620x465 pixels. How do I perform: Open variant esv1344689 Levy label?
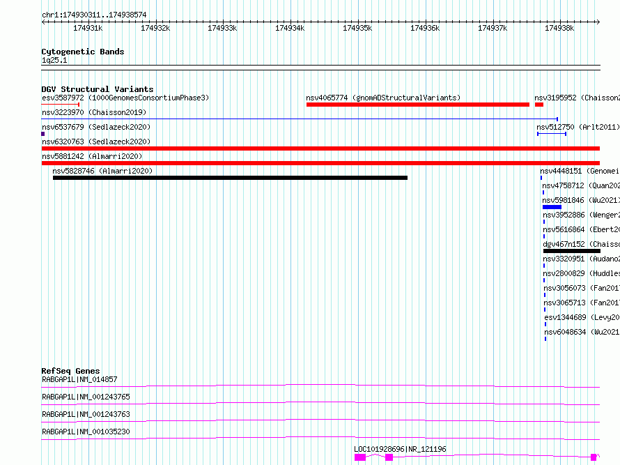coord(582,317)
